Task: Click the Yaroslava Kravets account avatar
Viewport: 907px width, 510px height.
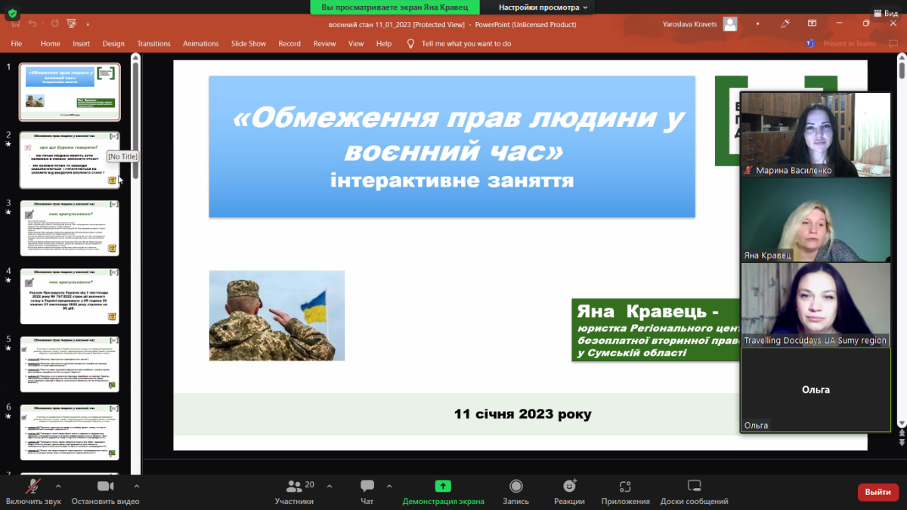Action: click(x=730, y=23)
